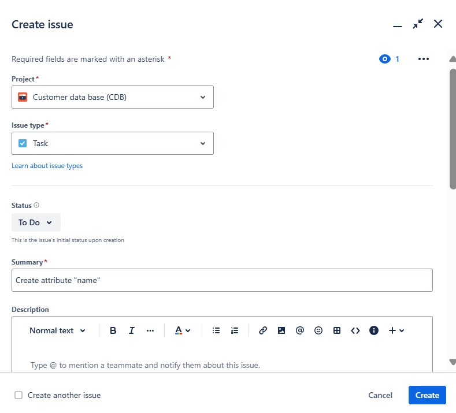Apply italic formatting in description editor
456x413 pixels.
click(132, 330)
